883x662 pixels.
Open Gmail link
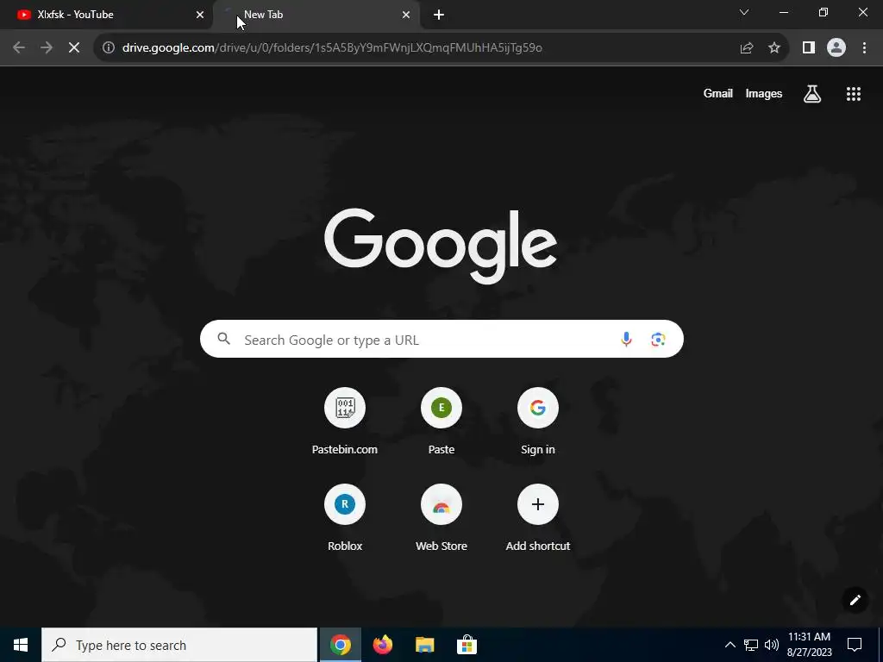coord(718,94)
